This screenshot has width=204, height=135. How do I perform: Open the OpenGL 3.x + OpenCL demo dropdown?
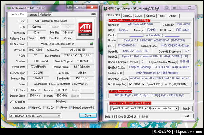pos(144,108)
